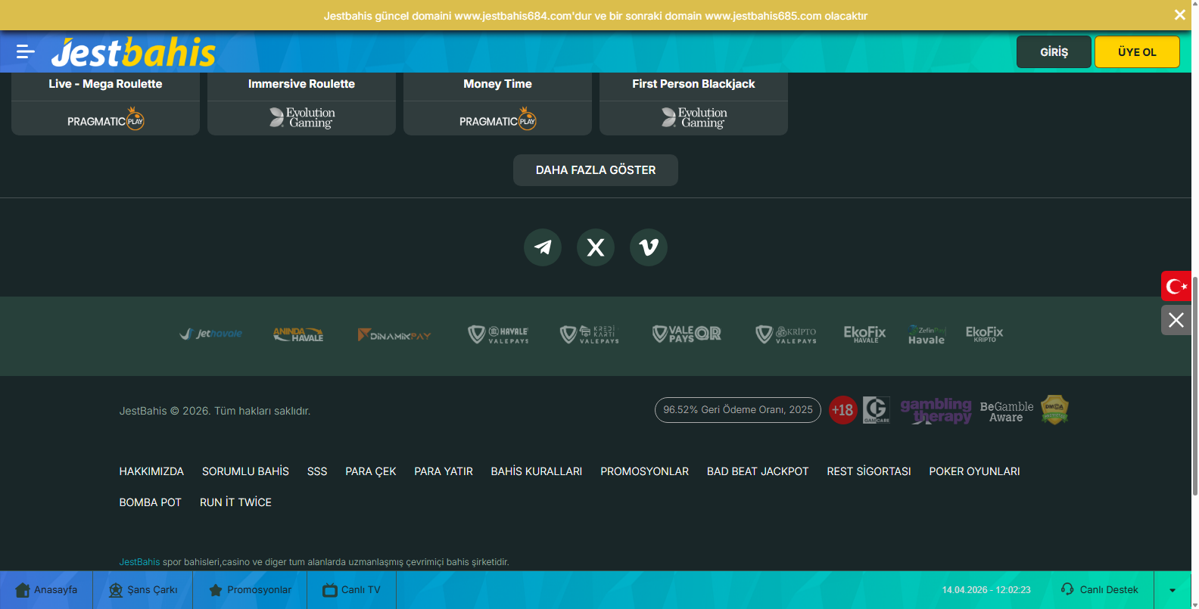Open the HAKKIMIZDA footer link
This screenshot has width=1199, height=609.
click(151, 471)
